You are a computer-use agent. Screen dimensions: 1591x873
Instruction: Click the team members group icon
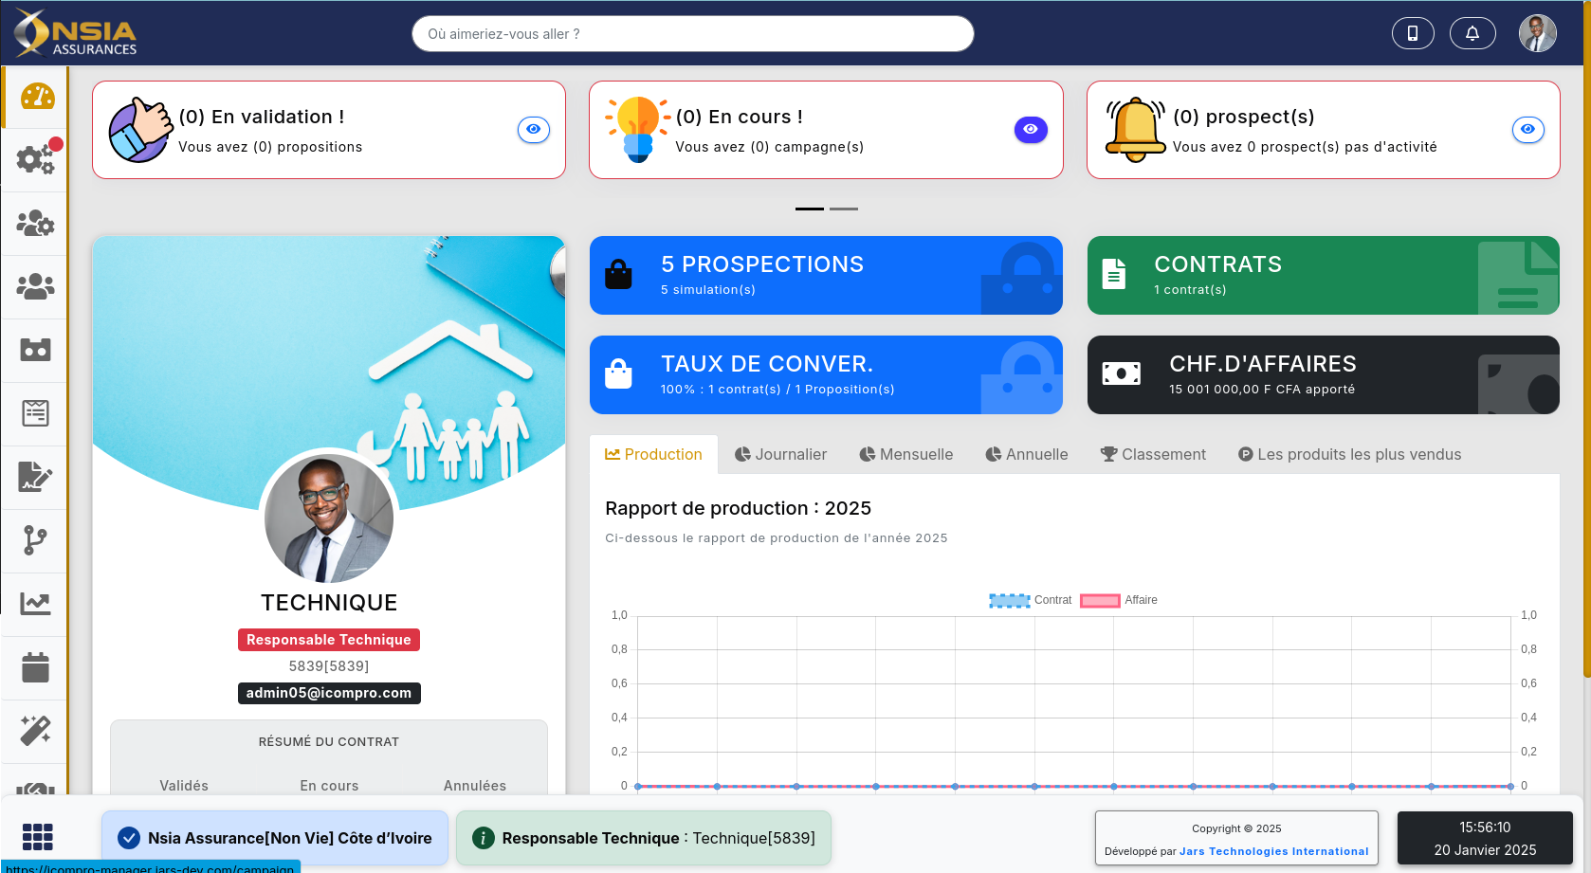(35, 286)
